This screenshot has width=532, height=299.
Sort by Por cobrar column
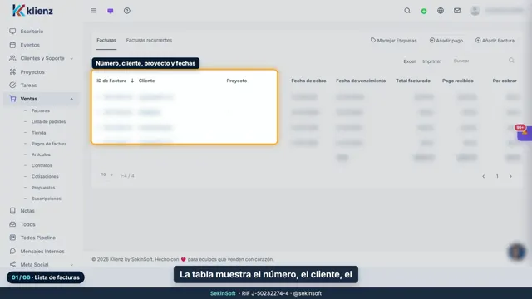(505, 81)
